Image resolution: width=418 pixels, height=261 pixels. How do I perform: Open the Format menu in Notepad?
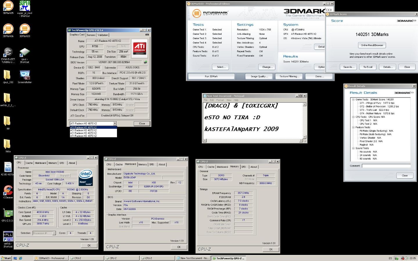(220, 100)
